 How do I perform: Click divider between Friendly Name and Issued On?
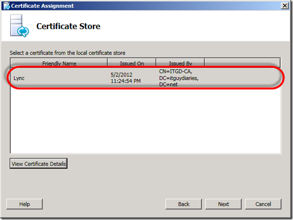pos(107,64)
